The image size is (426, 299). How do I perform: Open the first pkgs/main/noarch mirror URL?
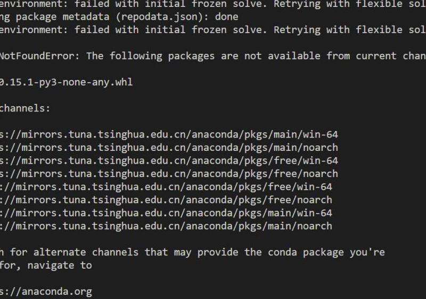[169, 148]
